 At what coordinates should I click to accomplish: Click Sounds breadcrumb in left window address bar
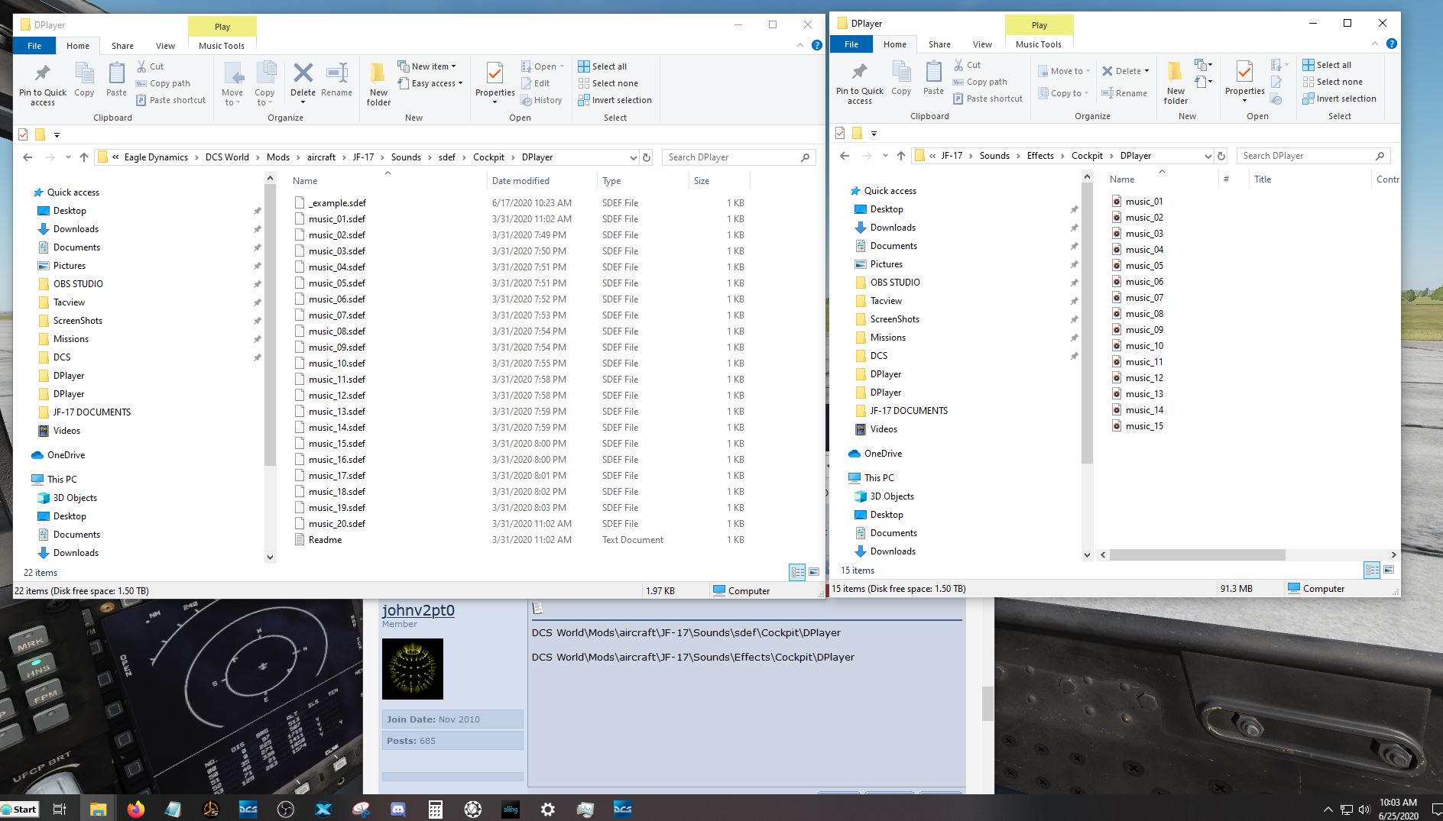(x=406, y=157)
